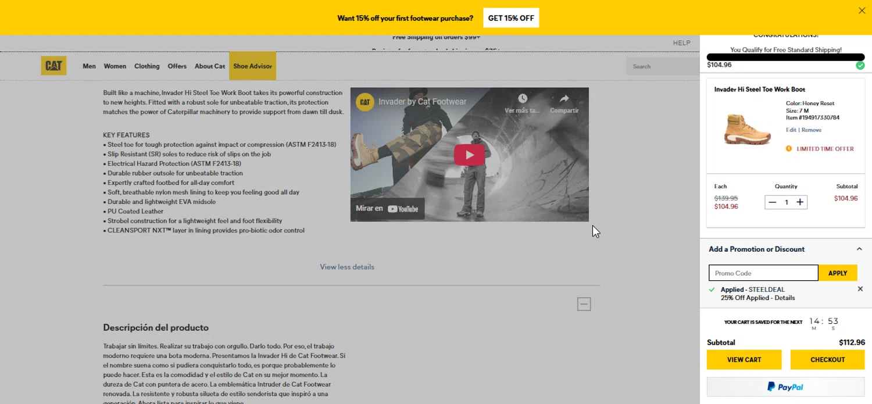Click the Compartir share icon

[564, 99]
